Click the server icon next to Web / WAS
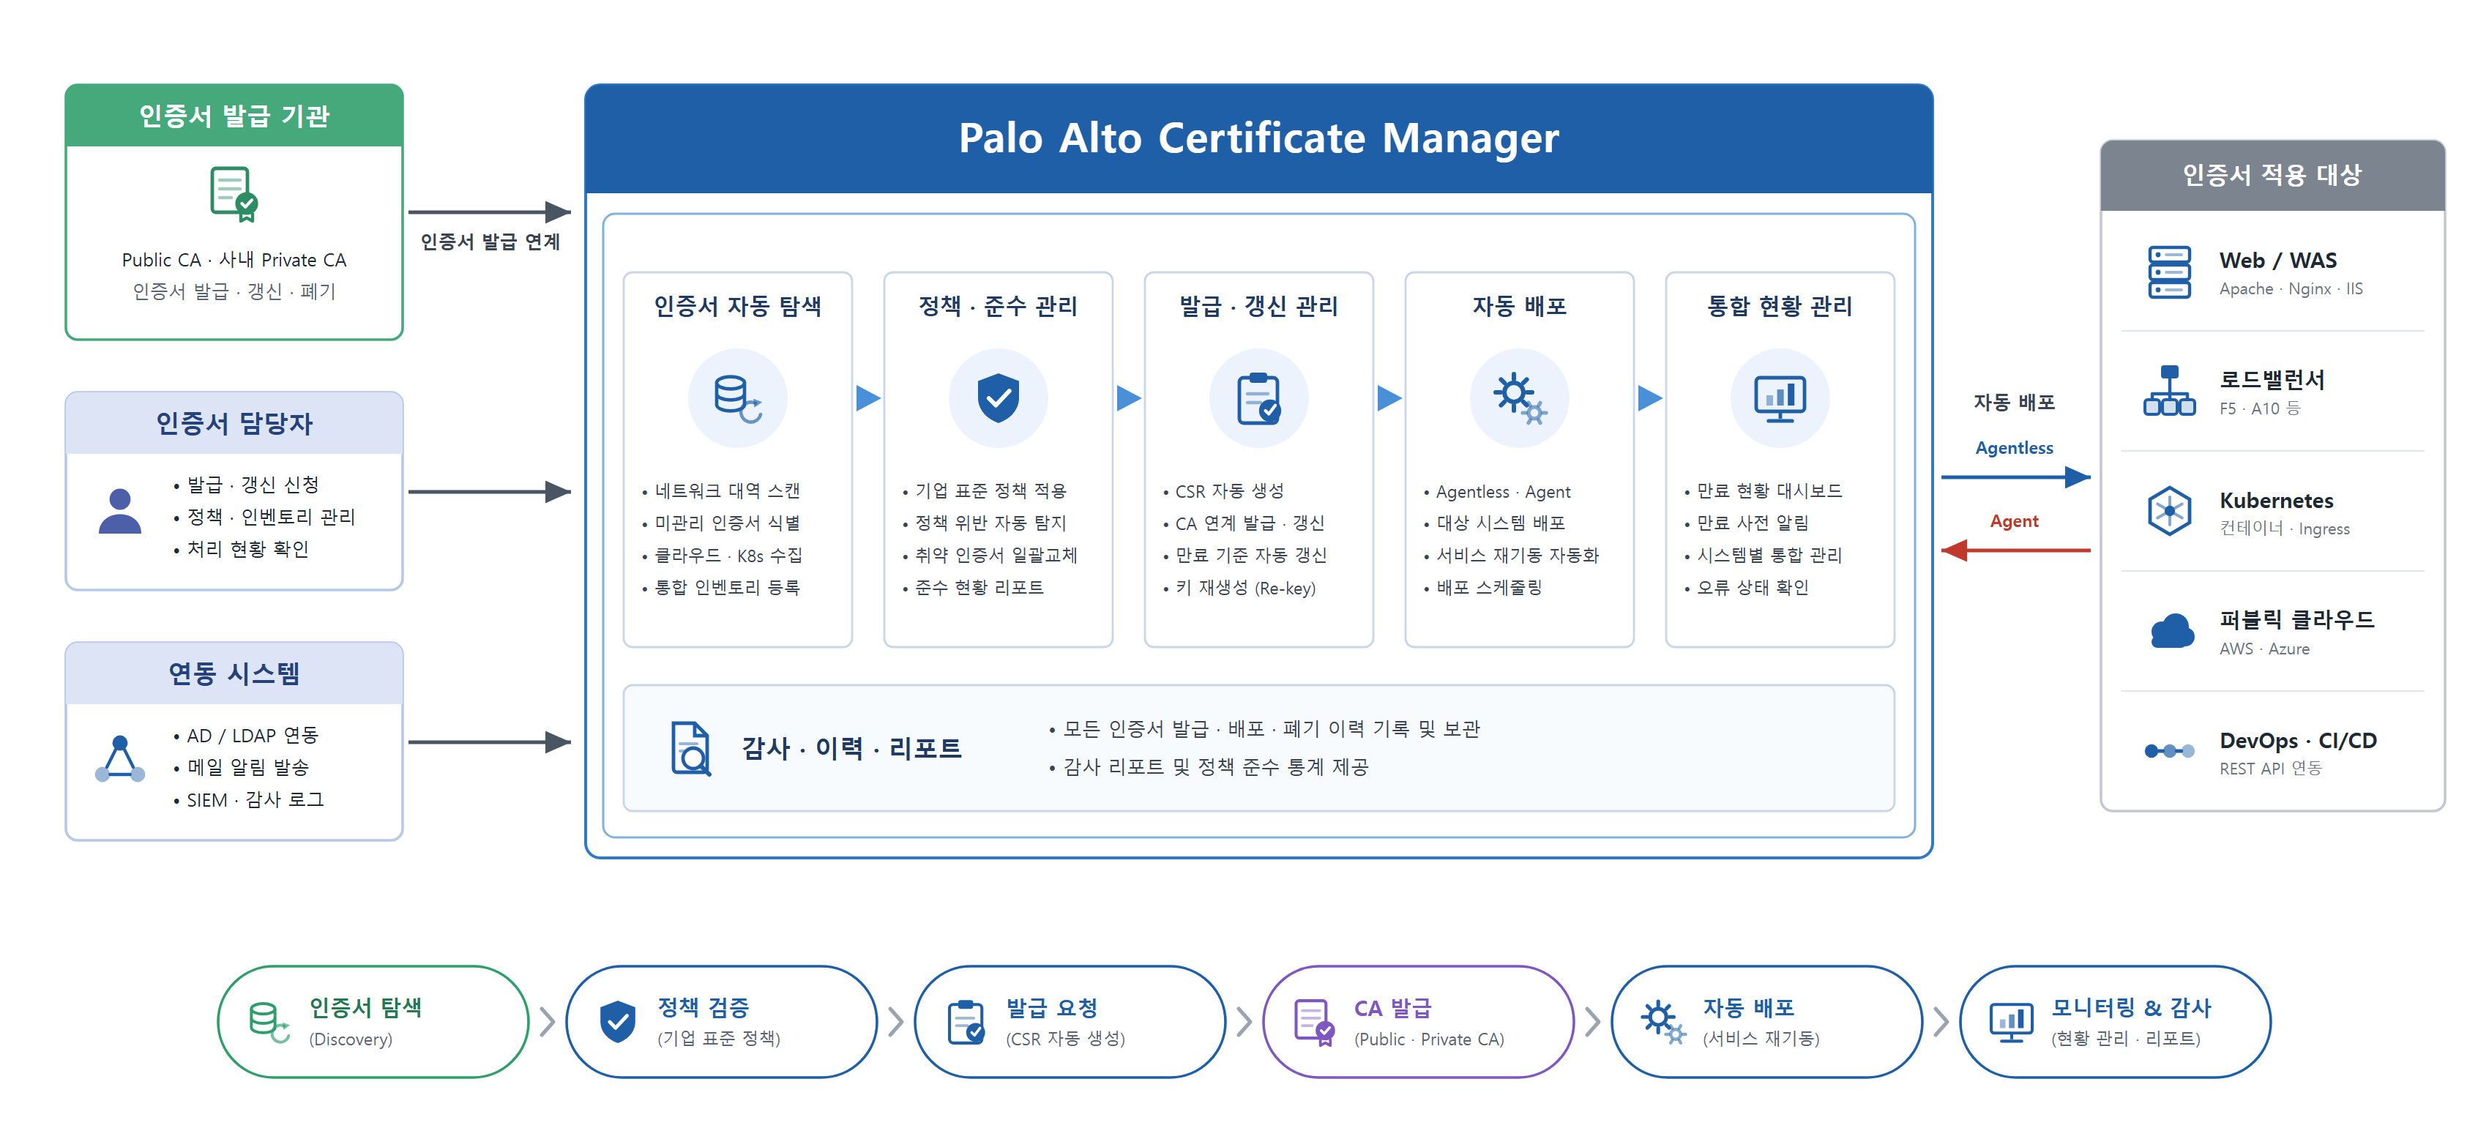 2169,272
